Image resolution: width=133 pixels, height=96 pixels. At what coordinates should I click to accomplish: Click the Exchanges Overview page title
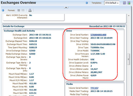click(18, 3)
